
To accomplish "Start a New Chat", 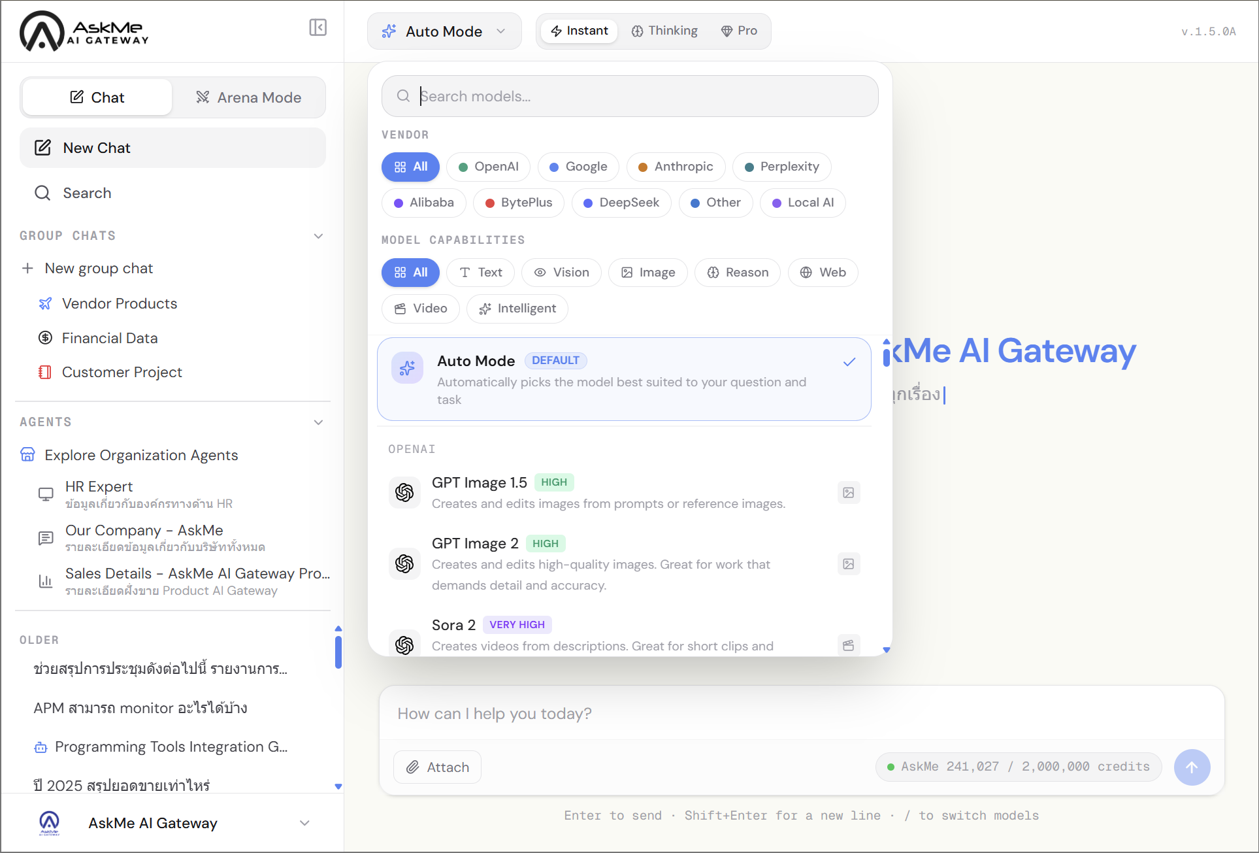I will tap(172, 148).
